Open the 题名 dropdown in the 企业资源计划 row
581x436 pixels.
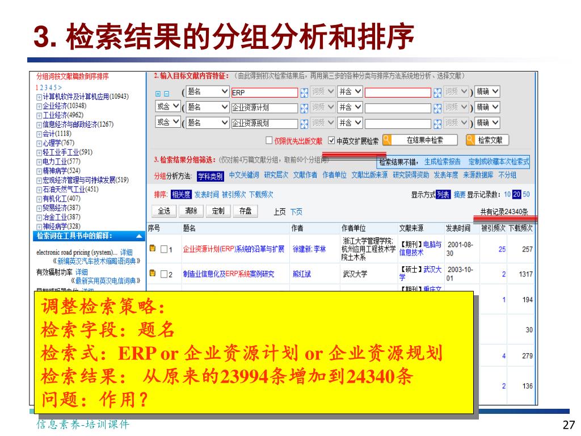point(207,107)
